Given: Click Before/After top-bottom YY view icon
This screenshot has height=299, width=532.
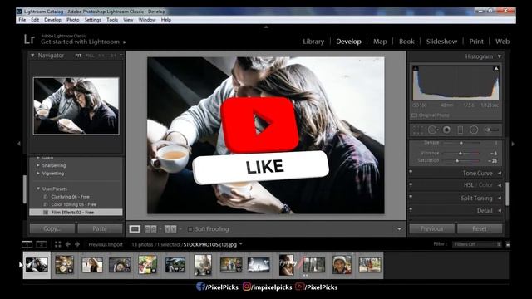Looking at the screenshot, I should 170,229.
